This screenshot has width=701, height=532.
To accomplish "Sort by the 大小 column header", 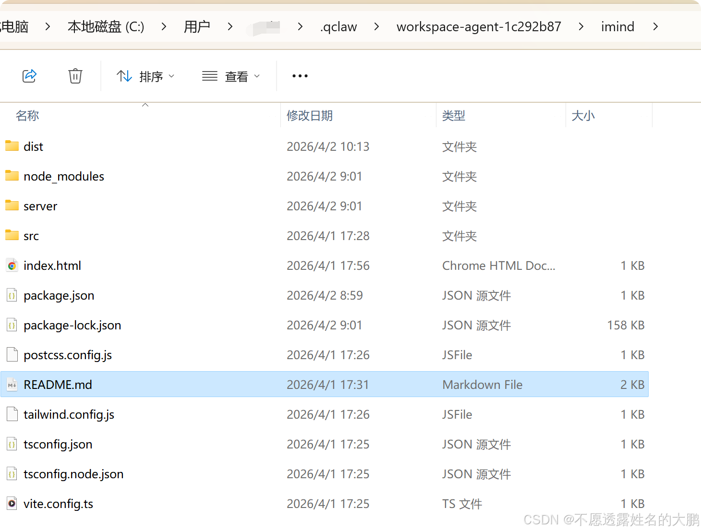I will tap(583, 116).
